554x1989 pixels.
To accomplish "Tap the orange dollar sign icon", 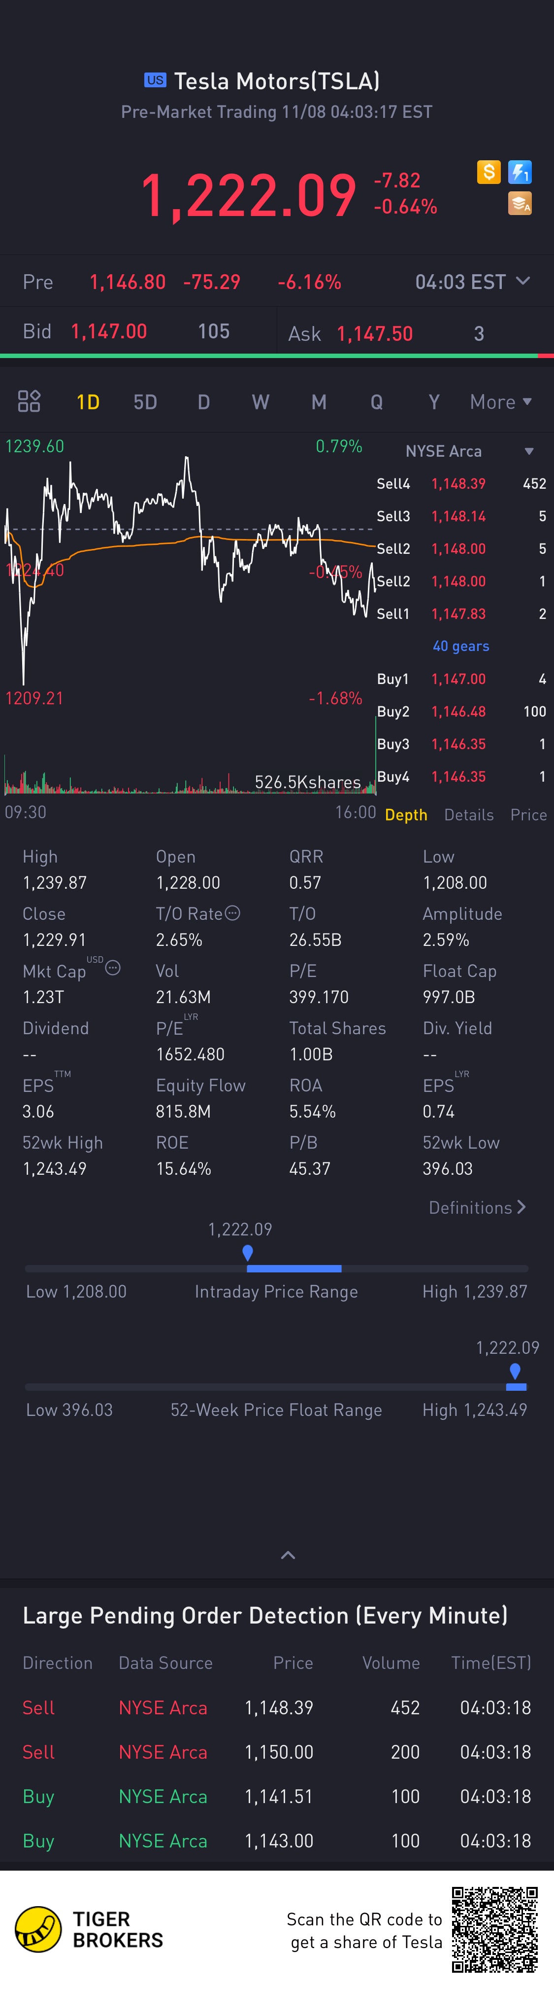I will [489, 172].
